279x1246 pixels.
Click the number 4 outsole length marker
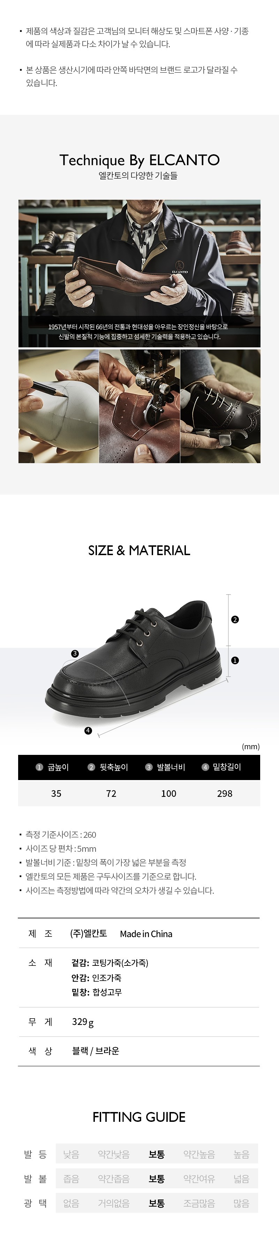tap(88, 730)
